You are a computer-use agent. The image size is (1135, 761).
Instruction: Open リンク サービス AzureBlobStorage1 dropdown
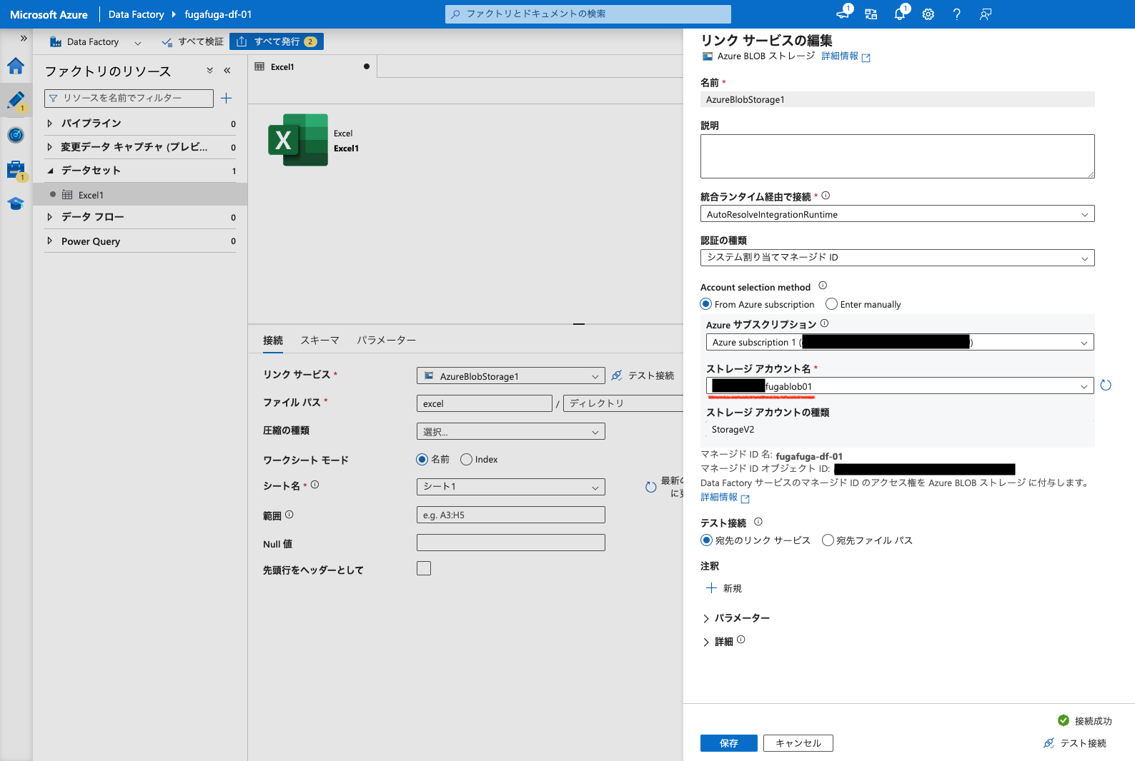click(511, 376)
